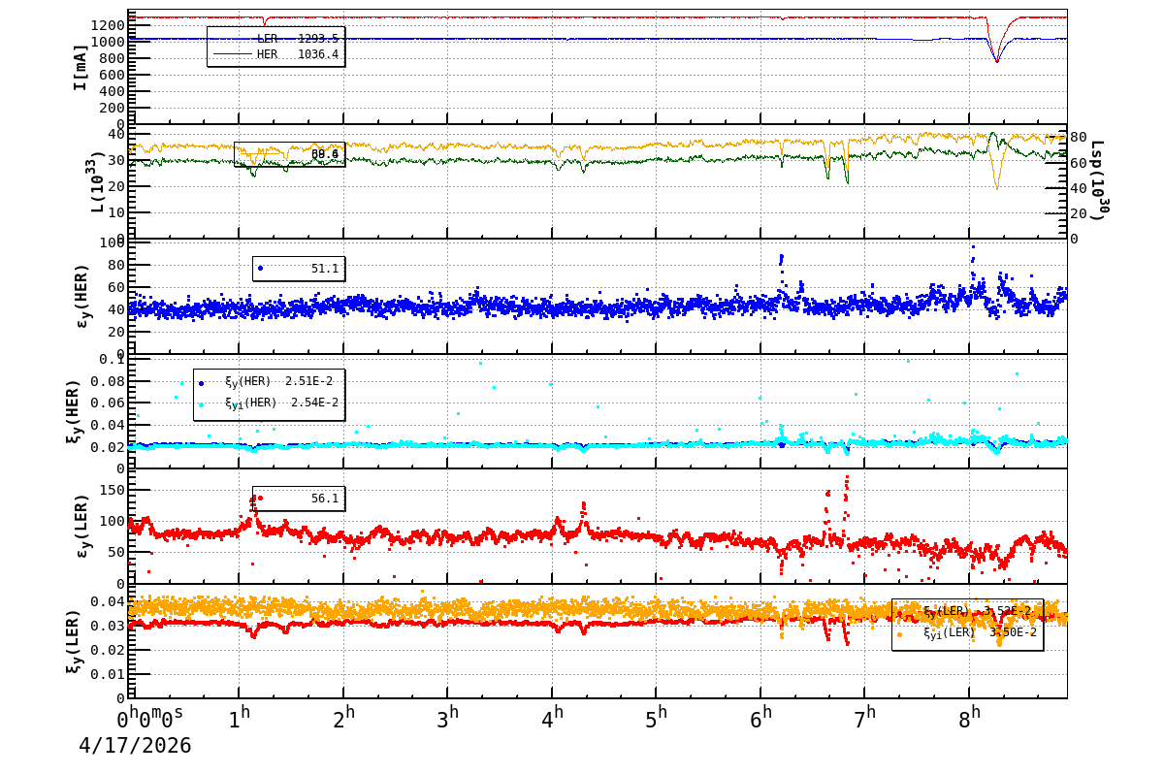Screen dimensions: 1164x774
Task: Click the 0.01 tick on ξy(LER) axis
Action: tap(108, 674)
